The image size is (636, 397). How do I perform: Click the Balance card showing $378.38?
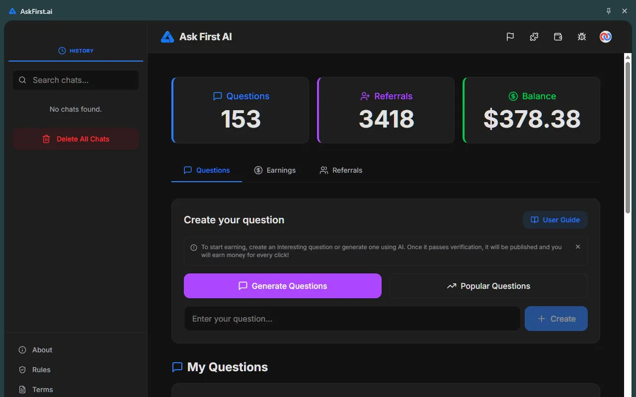pos(532,110)
